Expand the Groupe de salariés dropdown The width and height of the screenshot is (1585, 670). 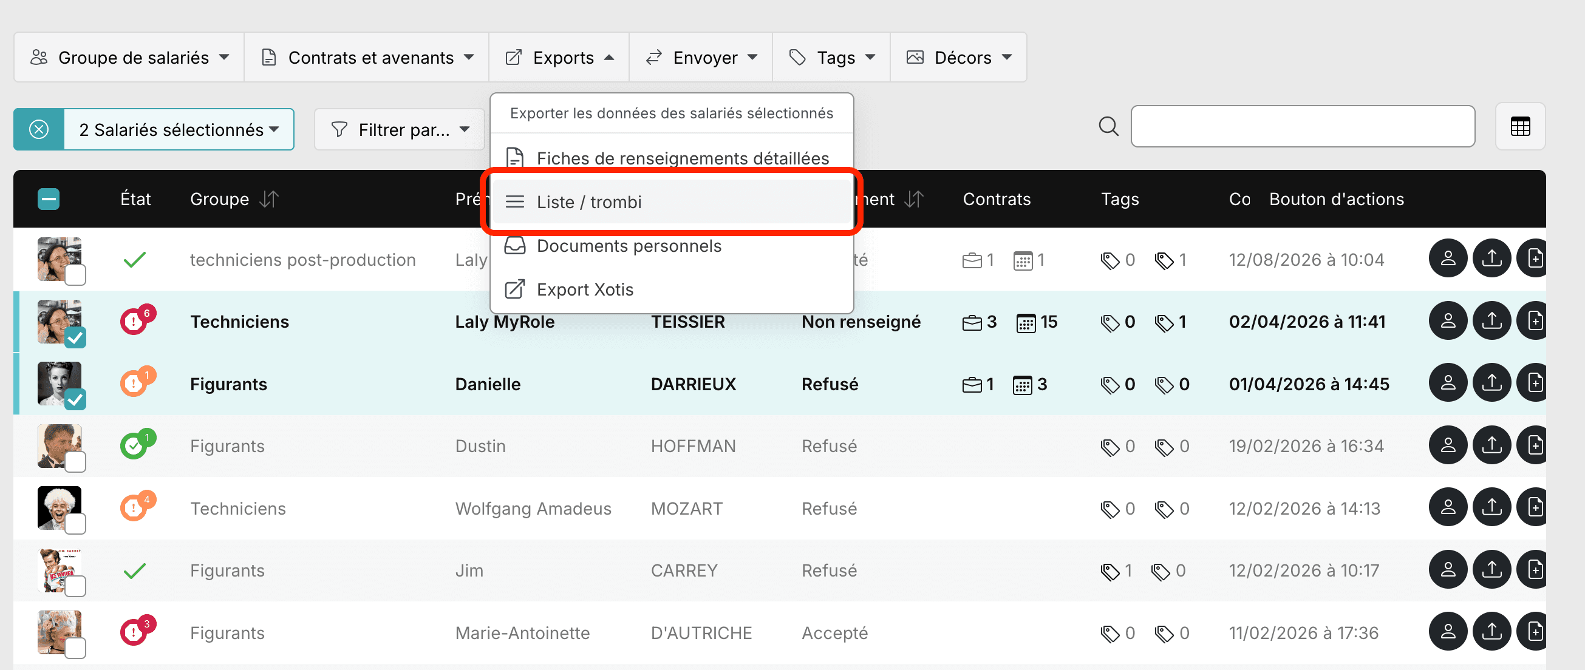[x=129, y=57]
